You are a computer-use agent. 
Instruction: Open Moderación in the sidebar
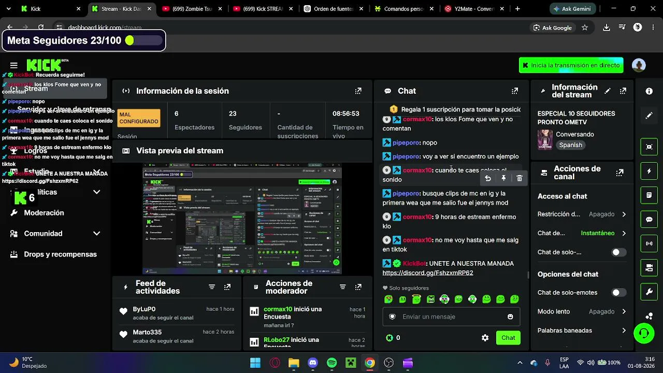[x=44, y=213]
